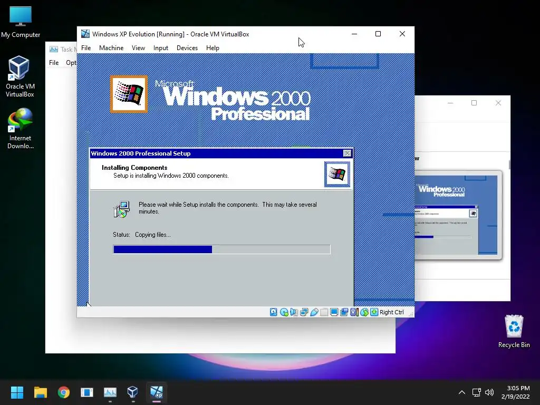
Task: Click the network icon in system tray
Action: coord(476,392)
